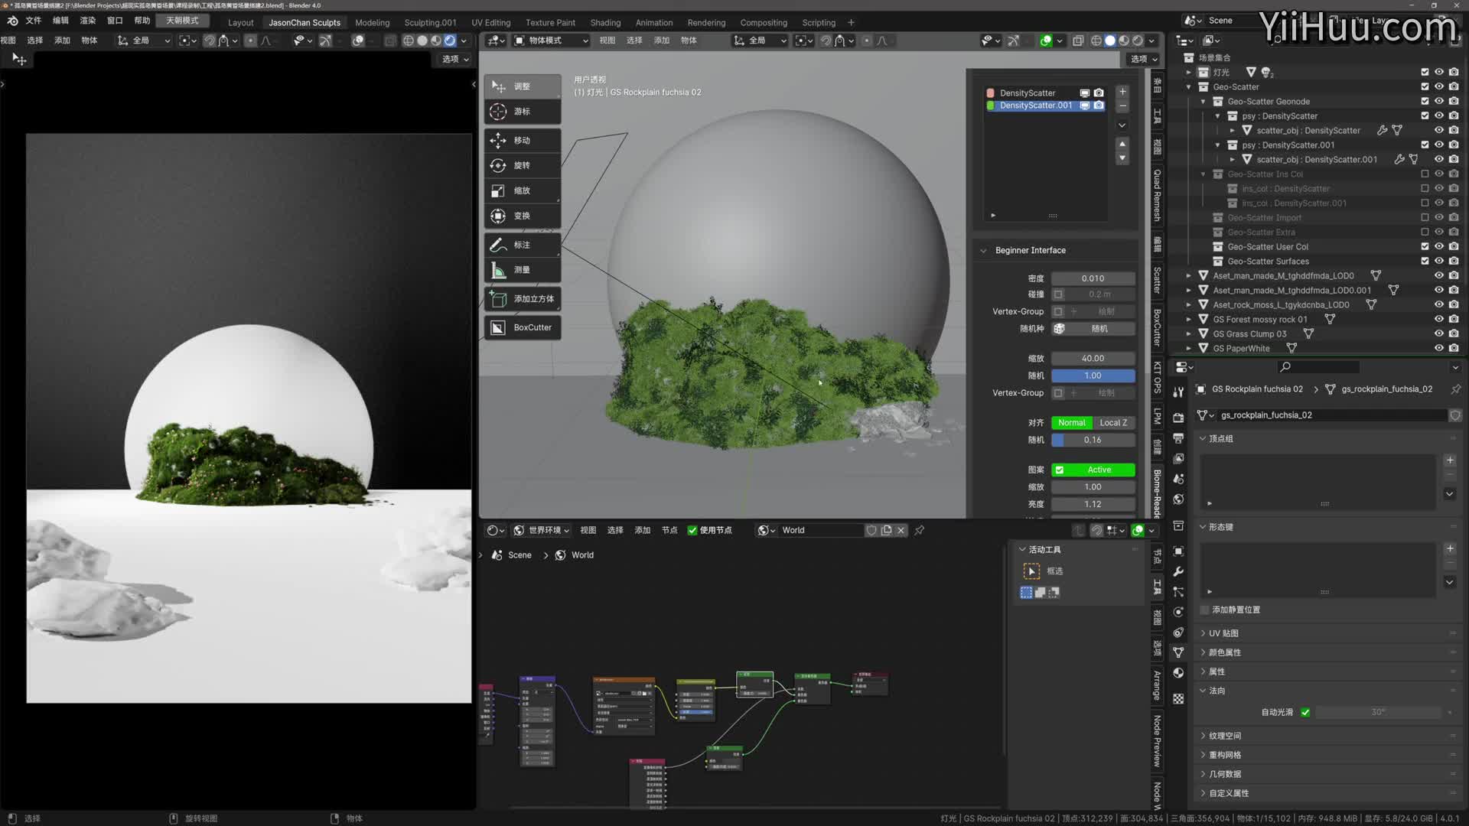Click World in node editor breadcrumb

(582, 555)
